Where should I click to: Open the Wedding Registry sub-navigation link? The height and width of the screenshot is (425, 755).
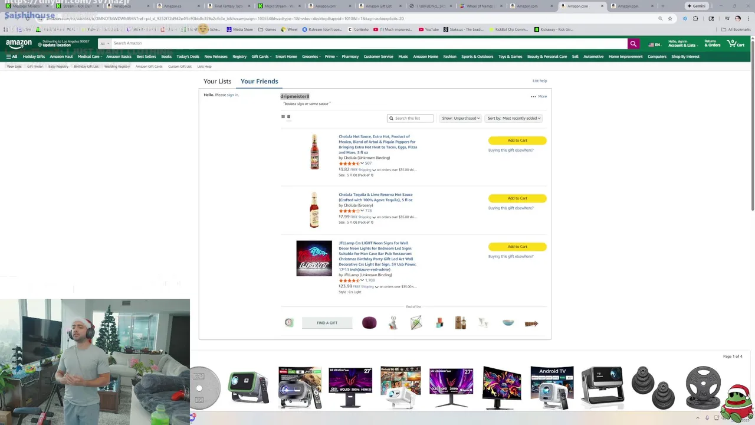coord(117,67)
